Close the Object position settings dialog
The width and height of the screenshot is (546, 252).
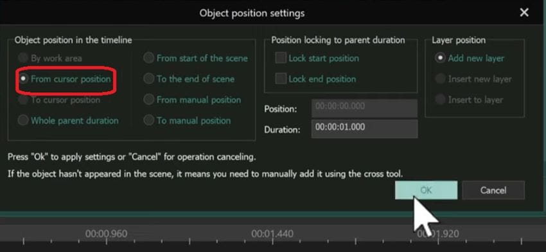(x=524, y=13)
